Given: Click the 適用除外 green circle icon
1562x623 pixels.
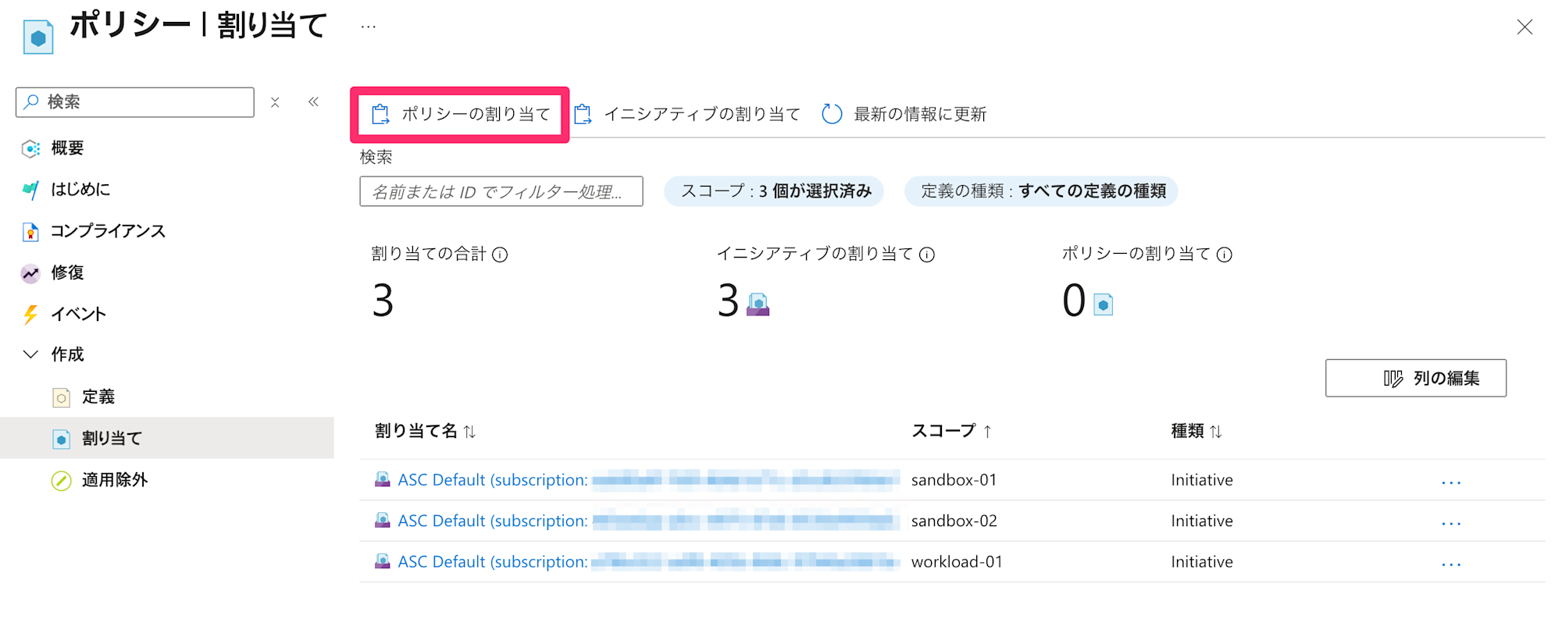Looking at the screenshot, I should pyautogui.click(x=61, y=481).
